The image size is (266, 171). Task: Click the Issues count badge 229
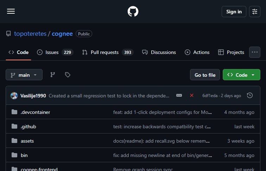coord(67,52)
